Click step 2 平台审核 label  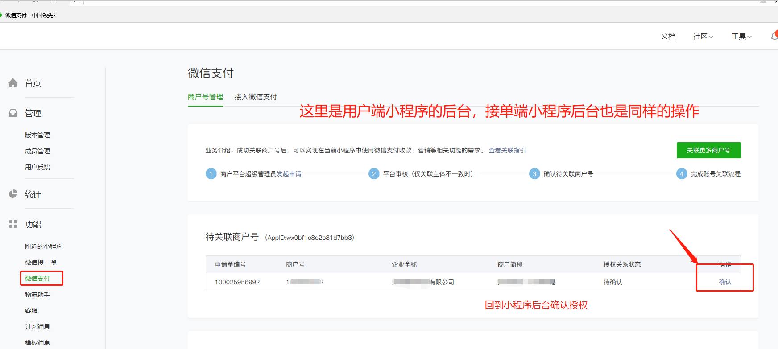428,174
